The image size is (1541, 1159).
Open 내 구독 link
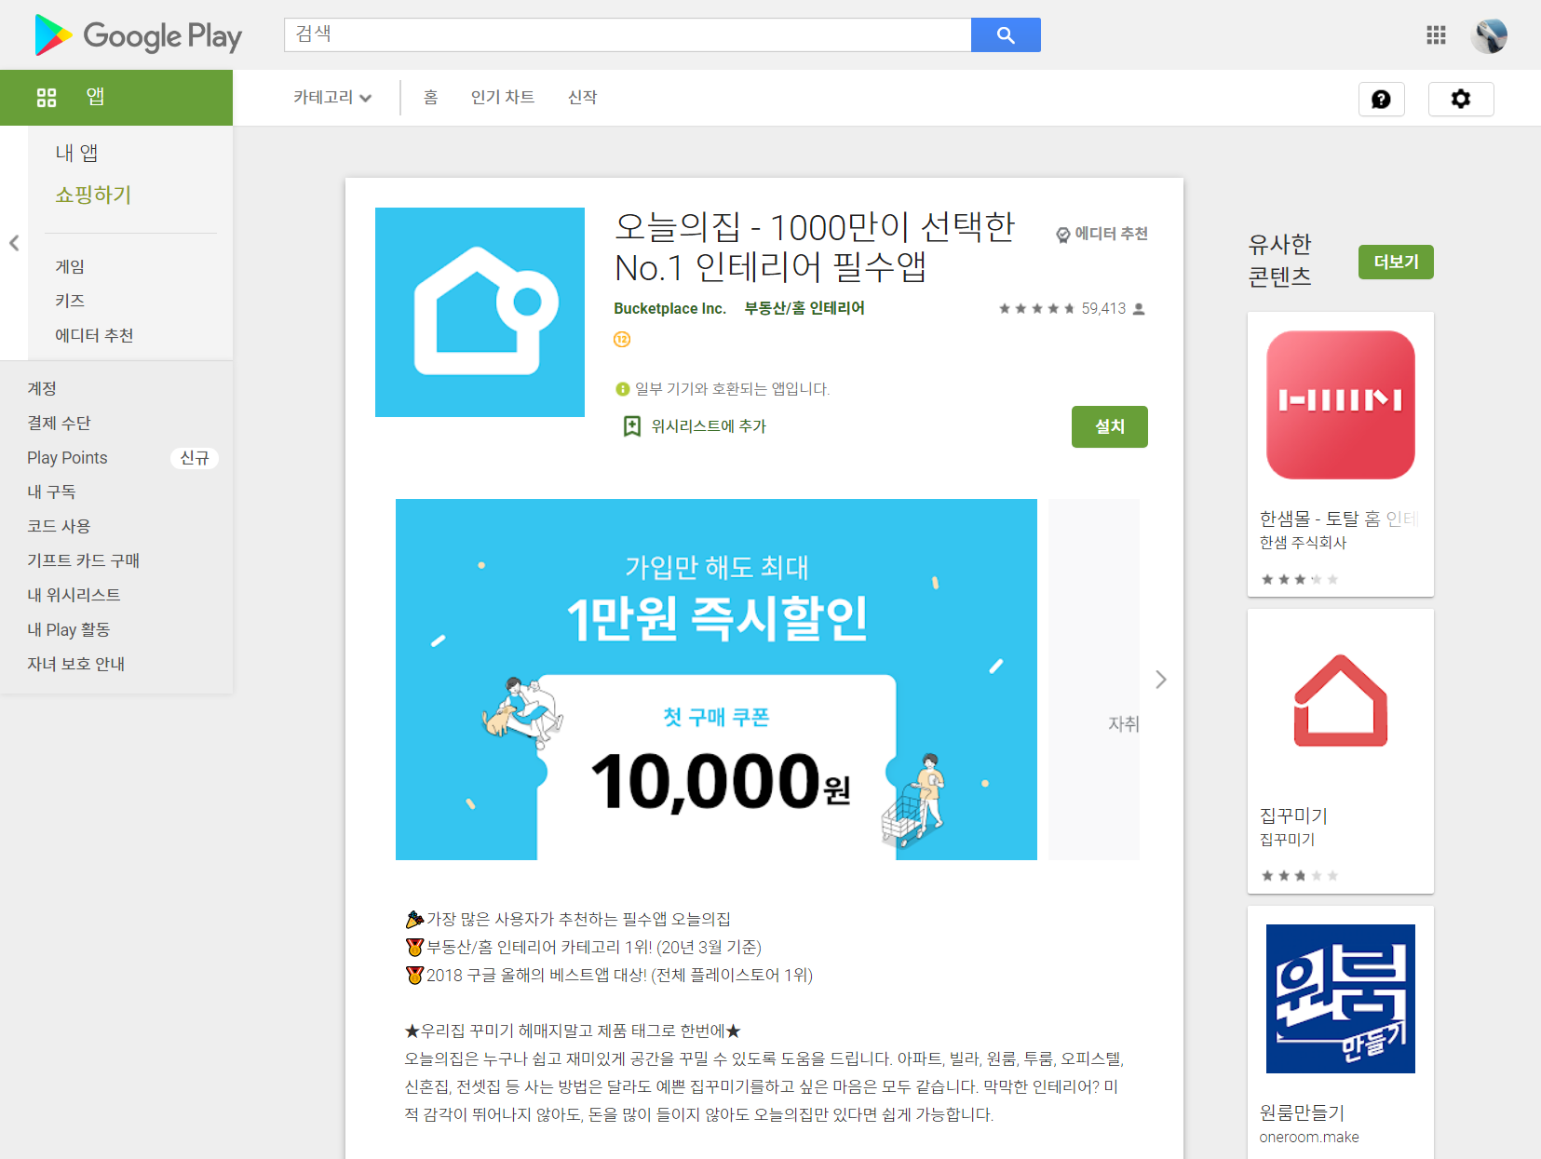coord(51,492)
